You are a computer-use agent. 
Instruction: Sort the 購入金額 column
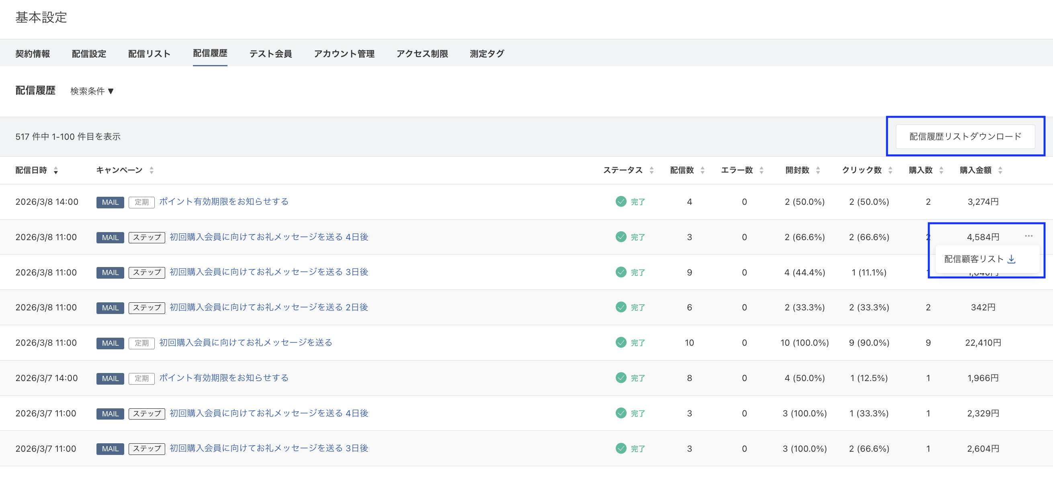tap(1000, 170)
